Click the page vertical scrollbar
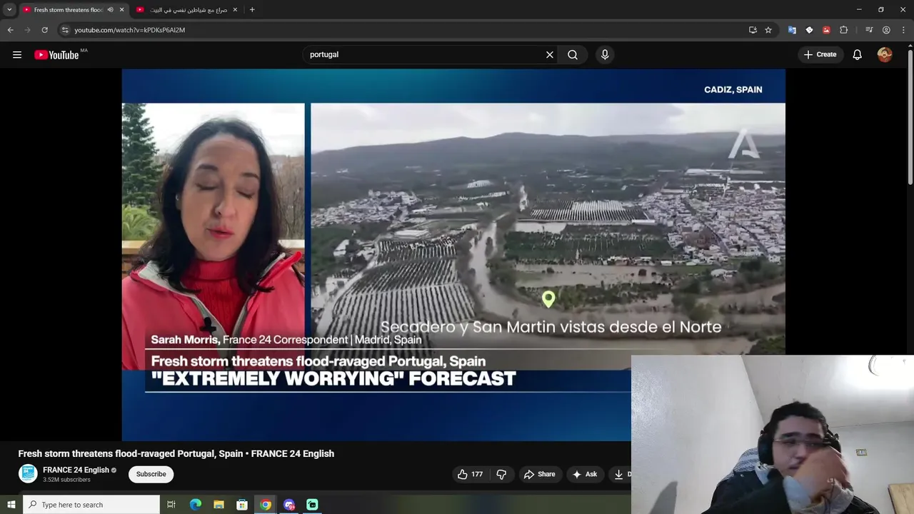Screen dimensions: 914x514 click(910, 118)
